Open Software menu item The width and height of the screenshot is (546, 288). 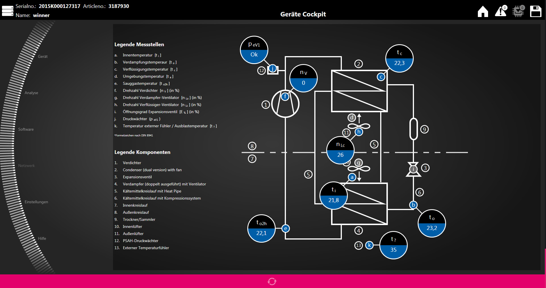[x=26, y=129]
